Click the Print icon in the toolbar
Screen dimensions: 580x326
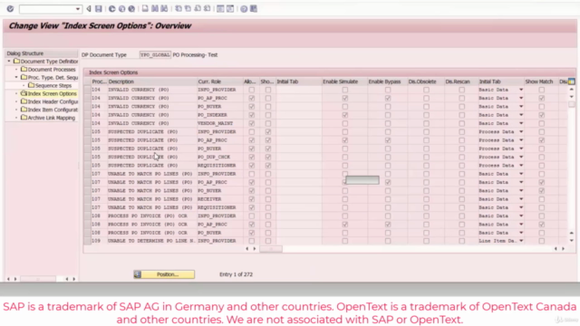(x=145, y=8)
